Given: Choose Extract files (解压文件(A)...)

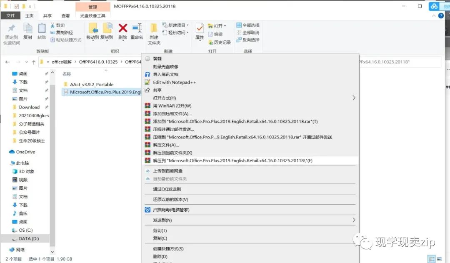Looking at the screenshot, I should pos(250,145).
